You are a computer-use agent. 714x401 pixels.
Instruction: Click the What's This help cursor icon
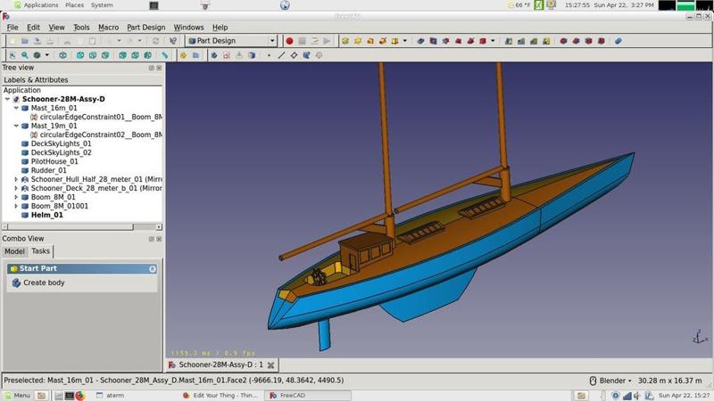click(173, 41)
